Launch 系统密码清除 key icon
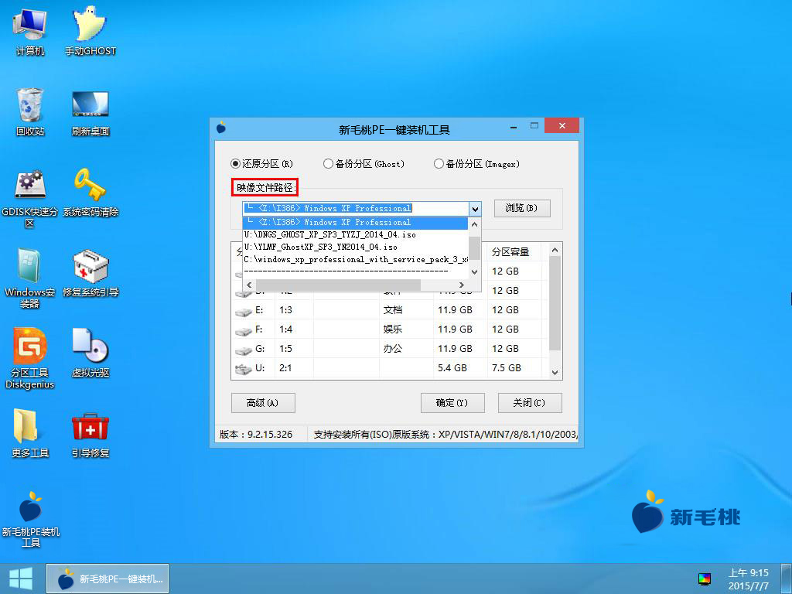The image size is (792, 594). coord(90,193)
